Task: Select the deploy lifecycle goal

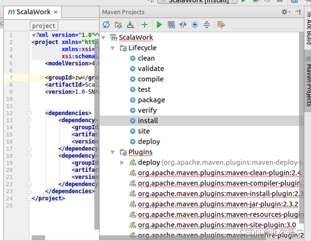Action: click(149, 142)
